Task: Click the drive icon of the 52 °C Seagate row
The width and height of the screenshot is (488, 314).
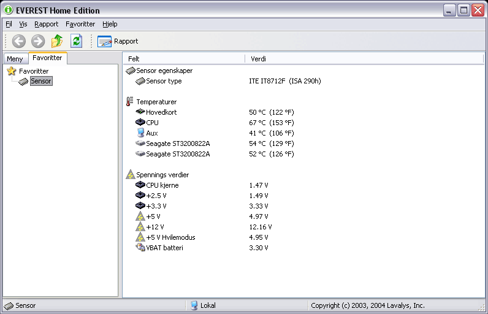Action: click(140, 154)
